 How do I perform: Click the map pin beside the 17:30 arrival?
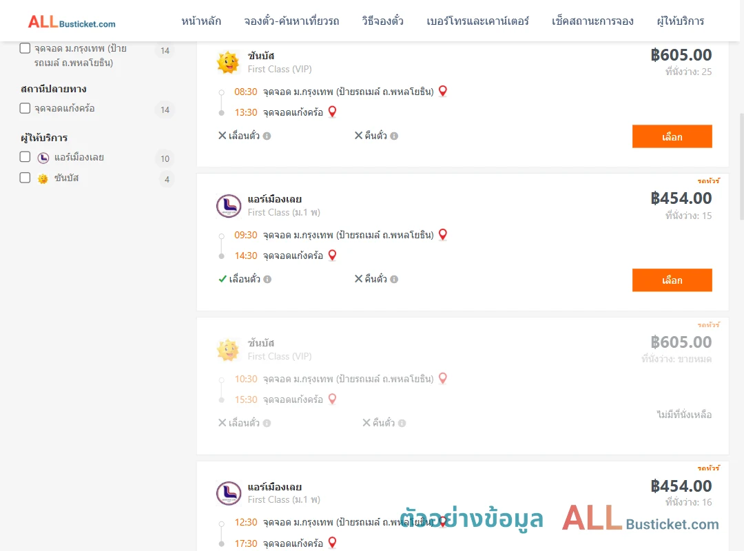(332, 543)
